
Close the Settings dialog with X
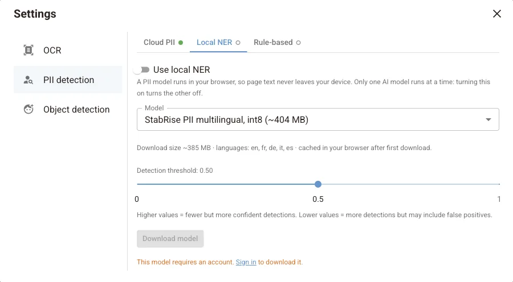click(x=496, y=14)
